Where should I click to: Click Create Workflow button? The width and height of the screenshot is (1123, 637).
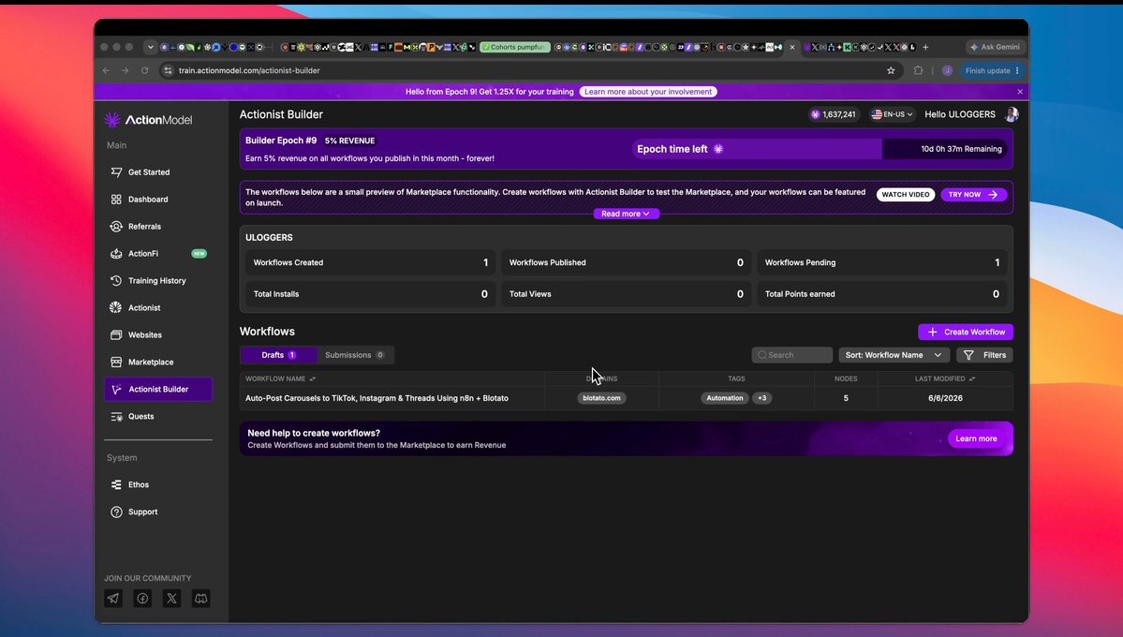(966, 332)
